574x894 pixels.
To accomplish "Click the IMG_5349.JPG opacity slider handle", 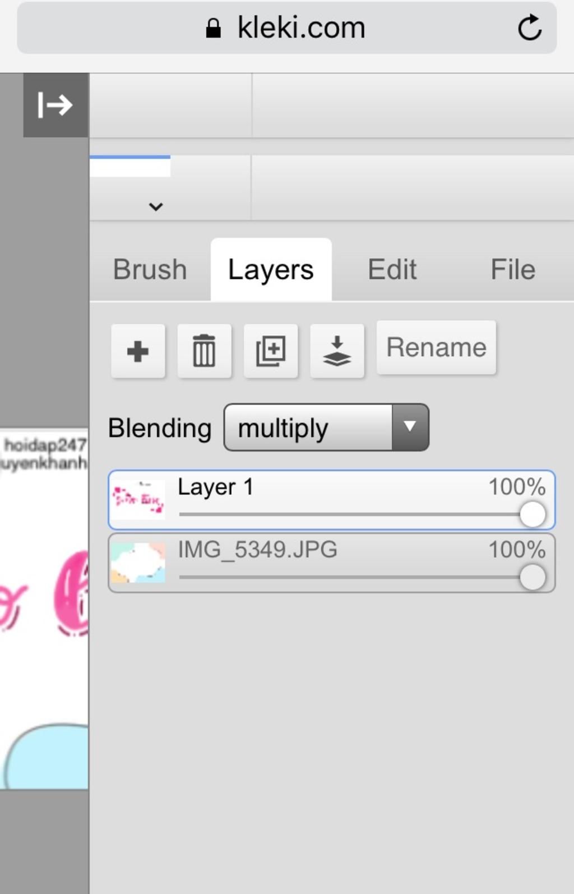I will tap(532, 577).
